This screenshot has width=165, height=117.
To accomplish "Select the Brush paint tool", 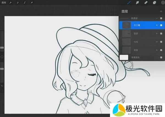I will coord(129,3).
